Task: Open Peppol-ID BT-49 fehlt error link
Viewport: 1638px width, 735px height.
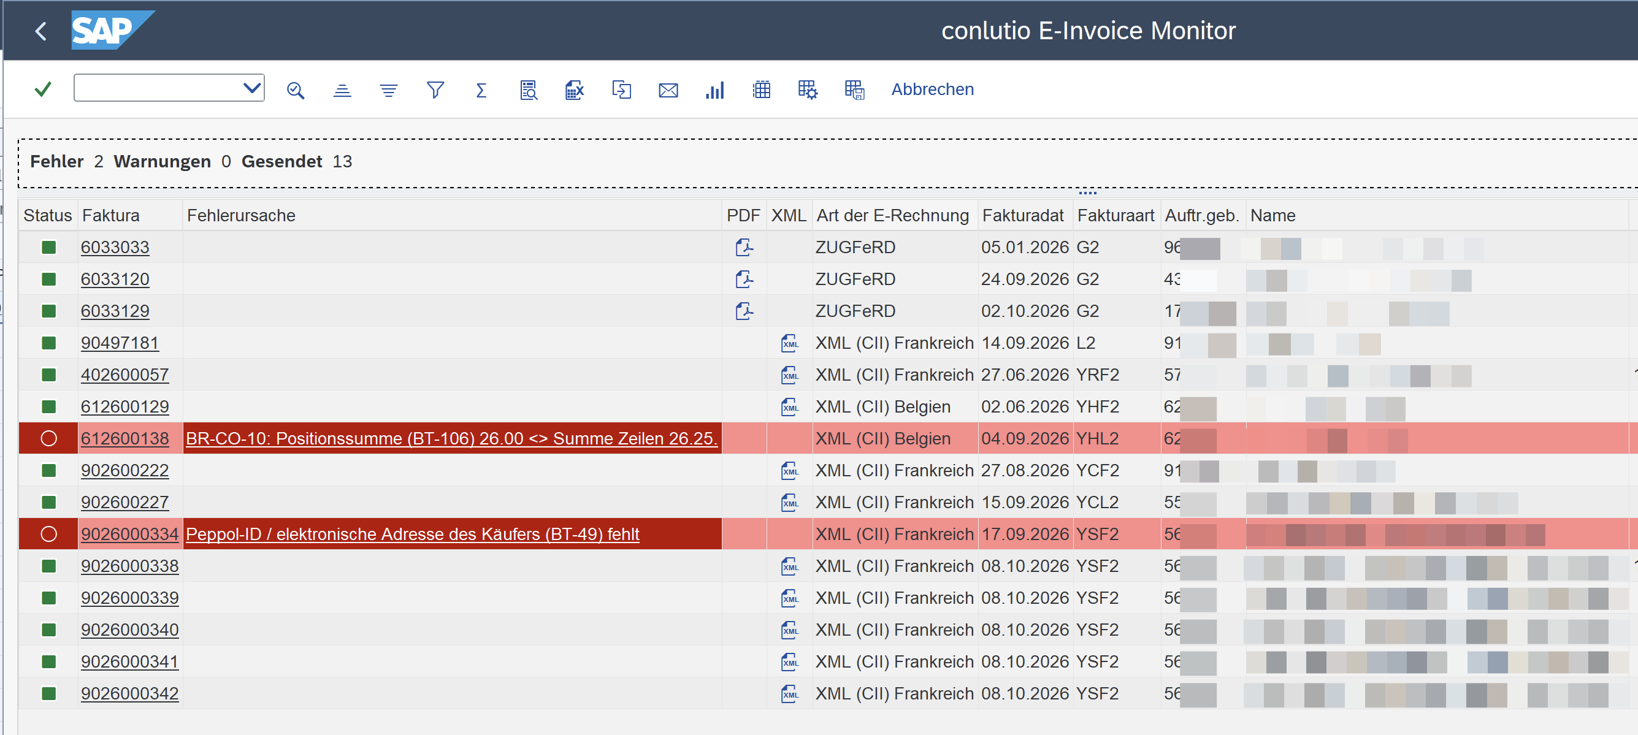Action: (x=412, y=534)
